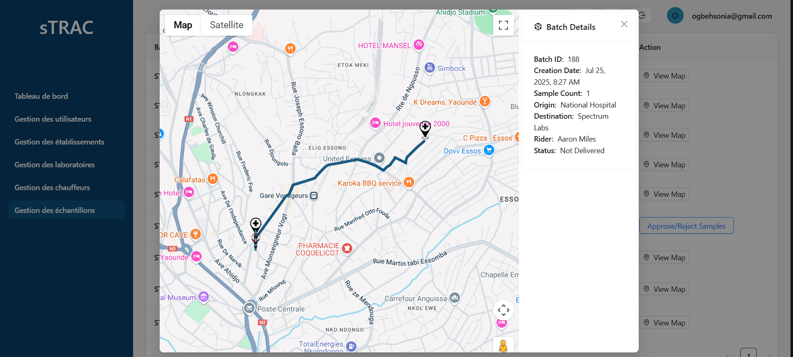Open the user account avatar menu
Viewport: 793px width, 357px height.
click(x=675, y=16)
